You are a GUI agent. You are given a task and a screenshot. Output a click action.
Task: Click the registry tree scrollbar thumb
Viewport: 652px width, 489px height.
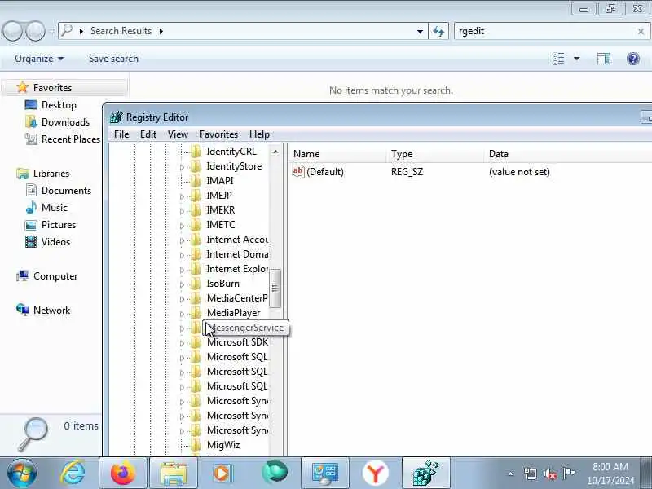(x=275, y=288)
